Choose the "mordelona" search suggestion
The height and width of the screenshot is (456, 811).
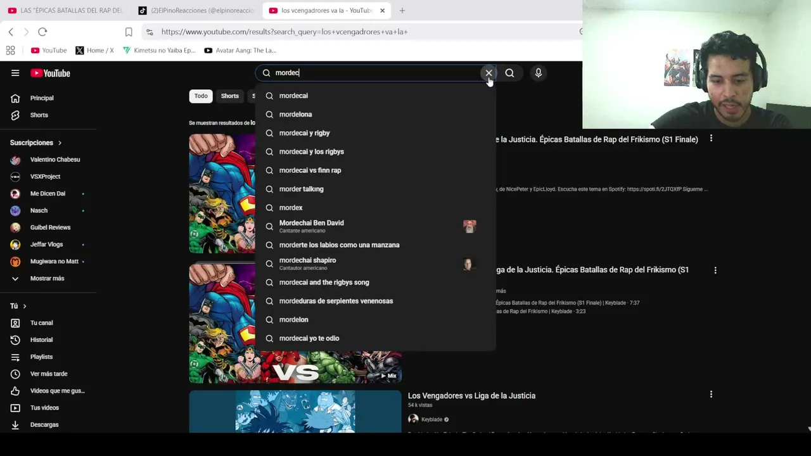(375, 115)
